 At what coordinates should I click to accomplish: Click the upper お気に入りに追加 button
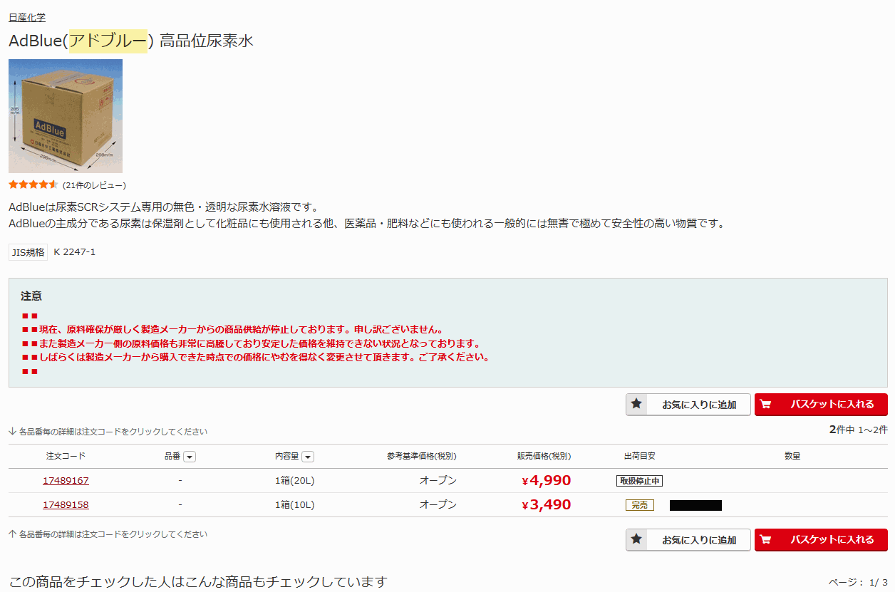pyautogui.click(x=688, y=405)
